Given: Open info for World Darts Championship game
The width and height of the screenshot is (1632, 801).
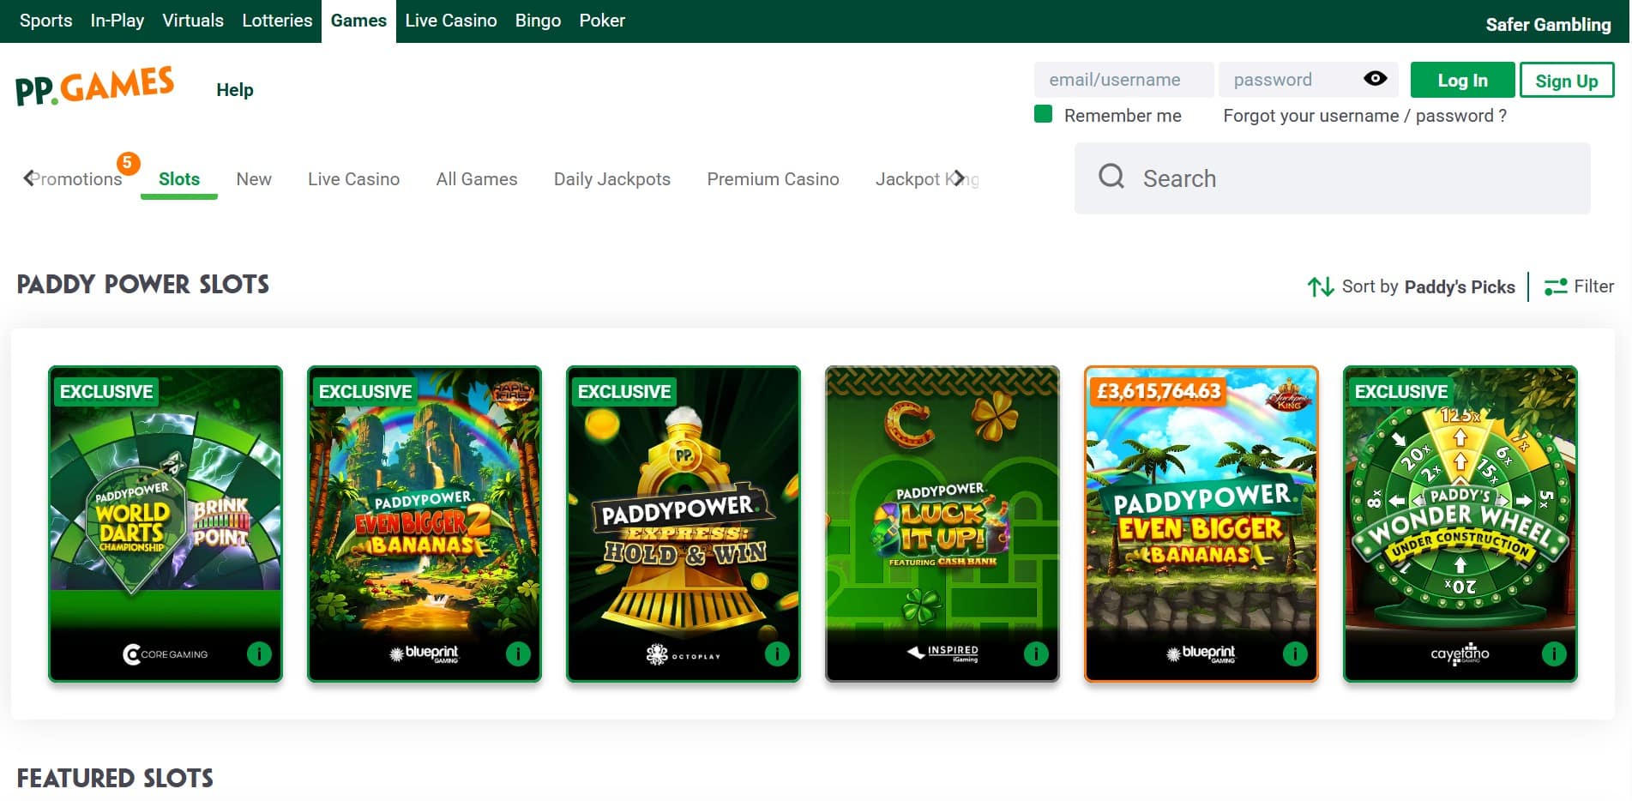Looking at the screenshot, I should pyautogui.click(x=259, y=654).
